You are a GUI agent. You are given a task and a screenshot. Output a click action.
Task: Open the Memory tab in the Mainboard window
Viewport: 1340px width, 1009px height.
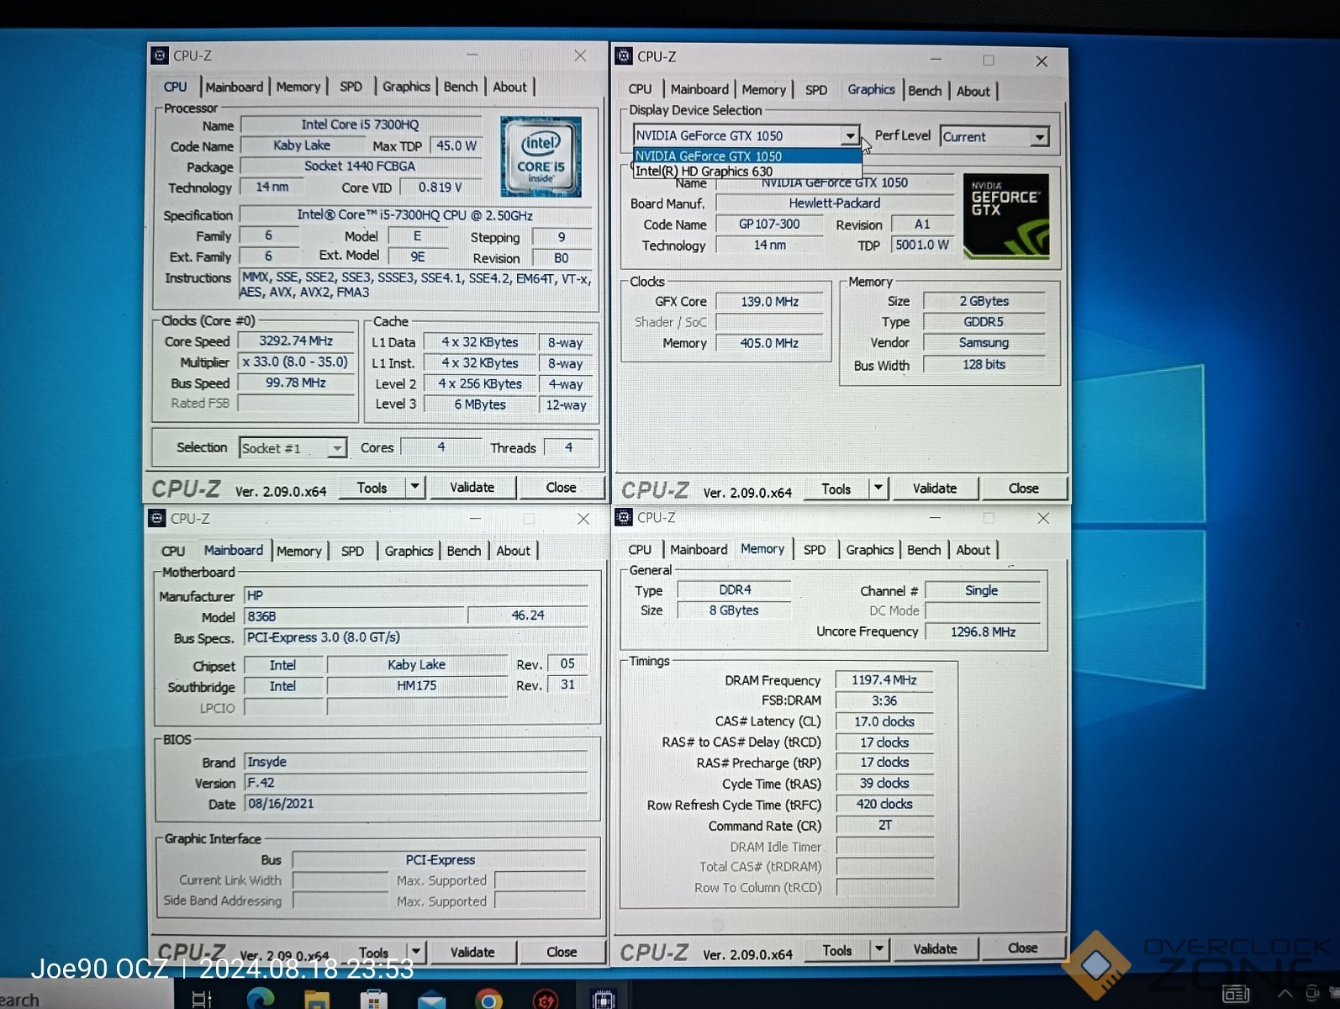pos(298,551)
